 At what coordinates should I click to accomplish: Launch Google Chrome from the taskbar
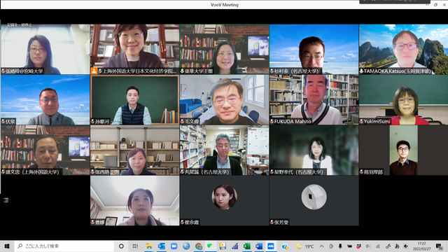[199, 246]
